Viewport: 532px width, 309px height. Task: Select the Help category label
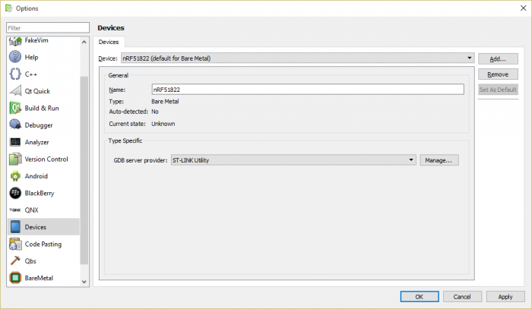point(31,57)
